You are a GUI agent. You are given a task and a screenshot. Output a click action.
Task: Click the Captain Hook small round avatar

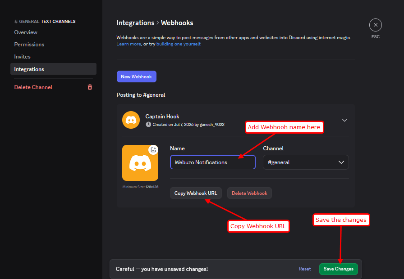point(131,120)
